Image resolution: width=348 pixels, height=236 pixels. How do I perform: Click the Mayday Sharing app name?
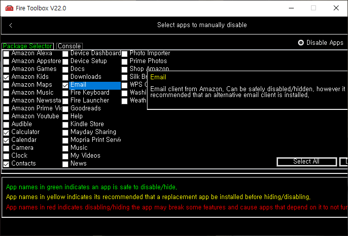tap(93, 132)
